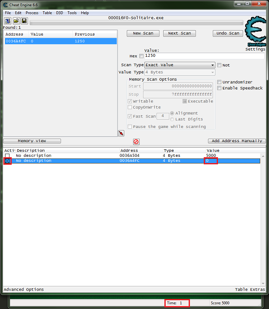Viewport: 269px width, 309px height.
Task: Click the open process icon
Action: coord(8,20)
